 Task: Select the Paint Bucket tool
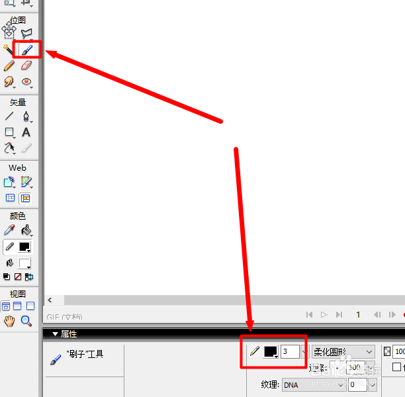[26, 230]
